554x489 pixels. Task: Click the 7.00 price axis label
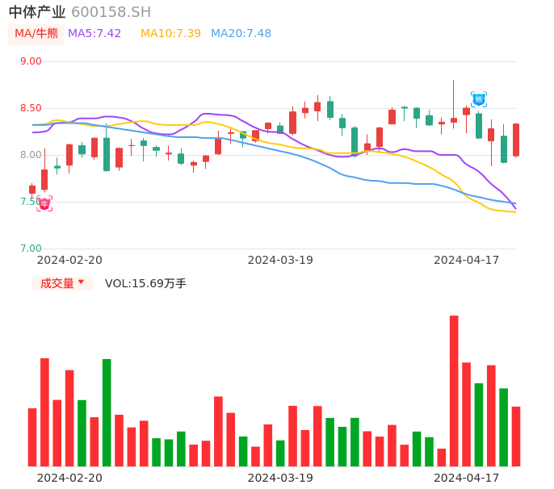[31, 249]
